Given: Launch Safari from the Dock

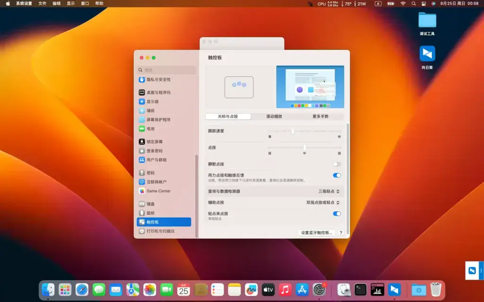Looking at the screenshot, I should [x=82, y=290].
